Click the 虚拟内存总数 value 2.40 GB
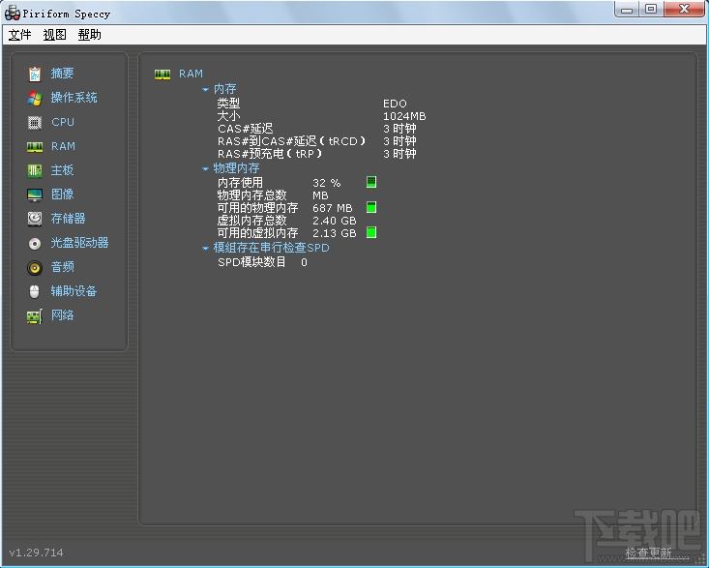Viewport: 709px width, 568px height. coord(335,221)
